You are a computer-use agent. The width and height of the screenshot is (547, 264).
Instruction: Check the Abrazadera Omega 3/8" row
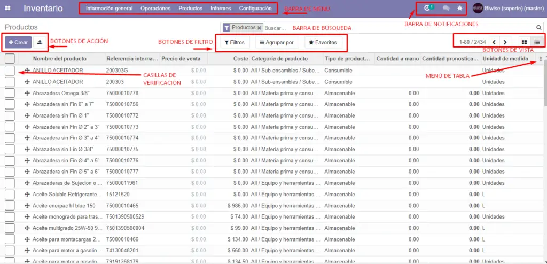coord(10,93)
